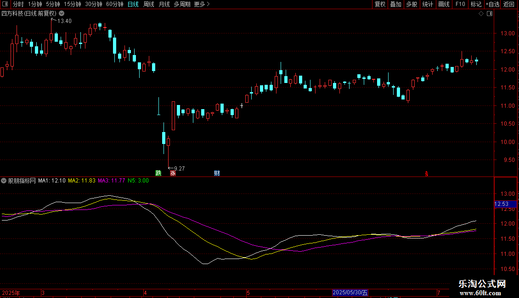Open 多股 multi-stock view
The height and width of the screenshot is (298, 519).
(412, 4)
